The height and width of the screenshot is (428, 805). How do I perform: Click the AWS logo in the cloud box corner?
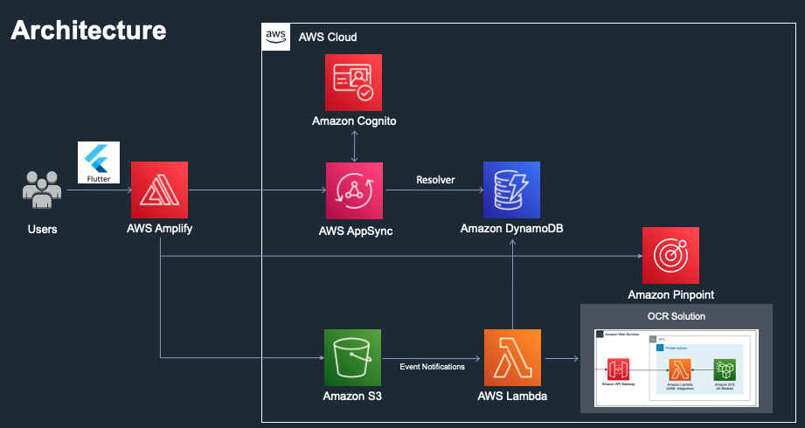[x=275, y=37]
